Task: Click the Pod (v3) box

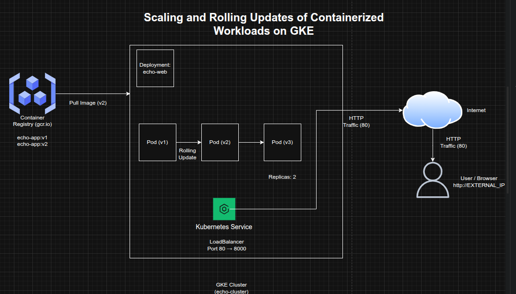Action: pyautogui.click(x=282, y=142)
